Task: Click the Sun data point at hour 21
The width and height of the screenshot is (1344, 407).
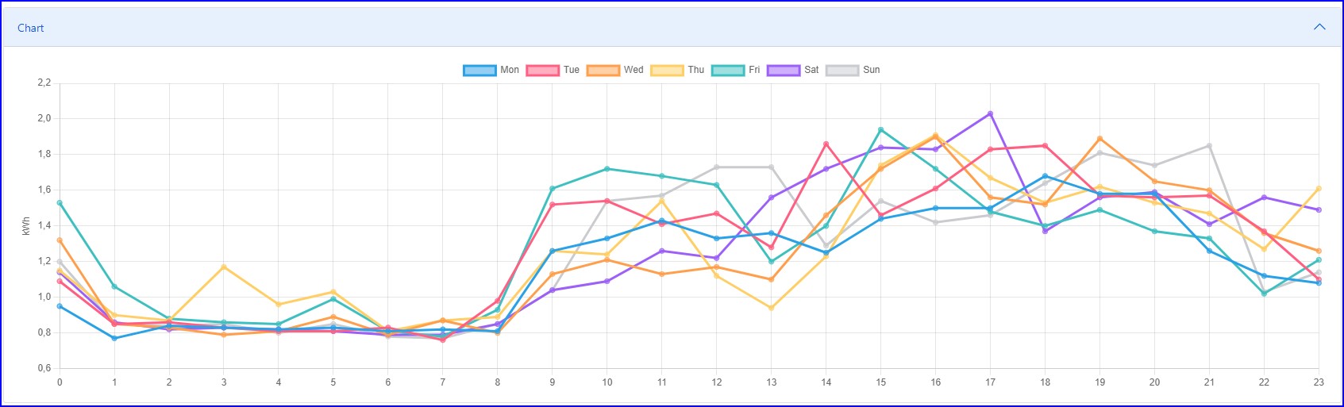Action: point(1209,146)
